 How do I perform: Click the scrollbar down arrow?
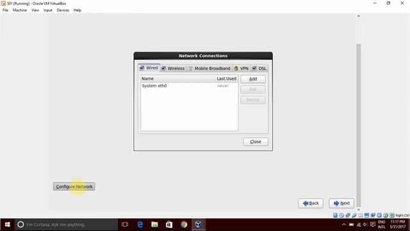click(359, 210)
